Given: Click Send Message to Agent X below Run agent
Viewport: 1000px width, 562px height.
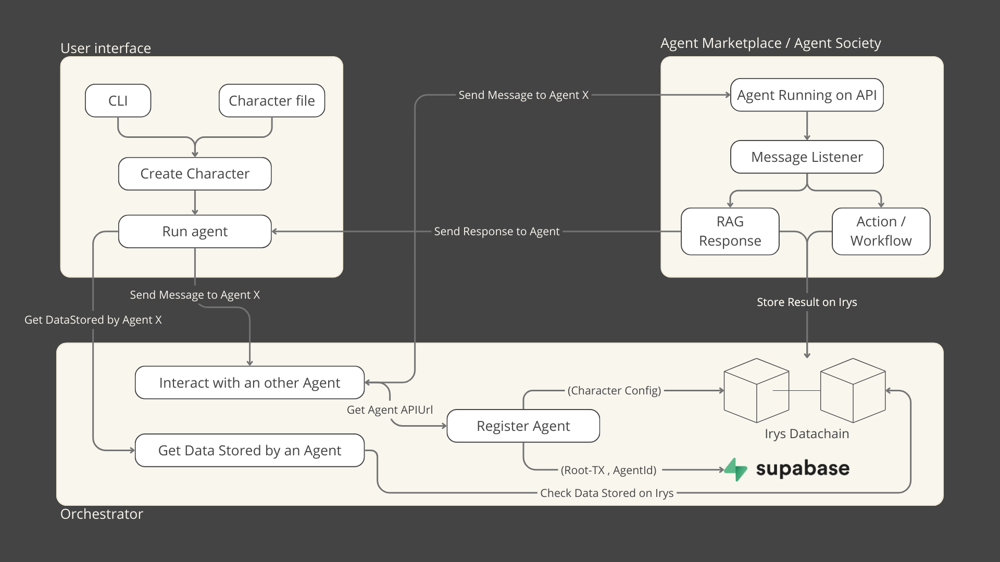Looking at the screenshot, I should pos(195,295).
